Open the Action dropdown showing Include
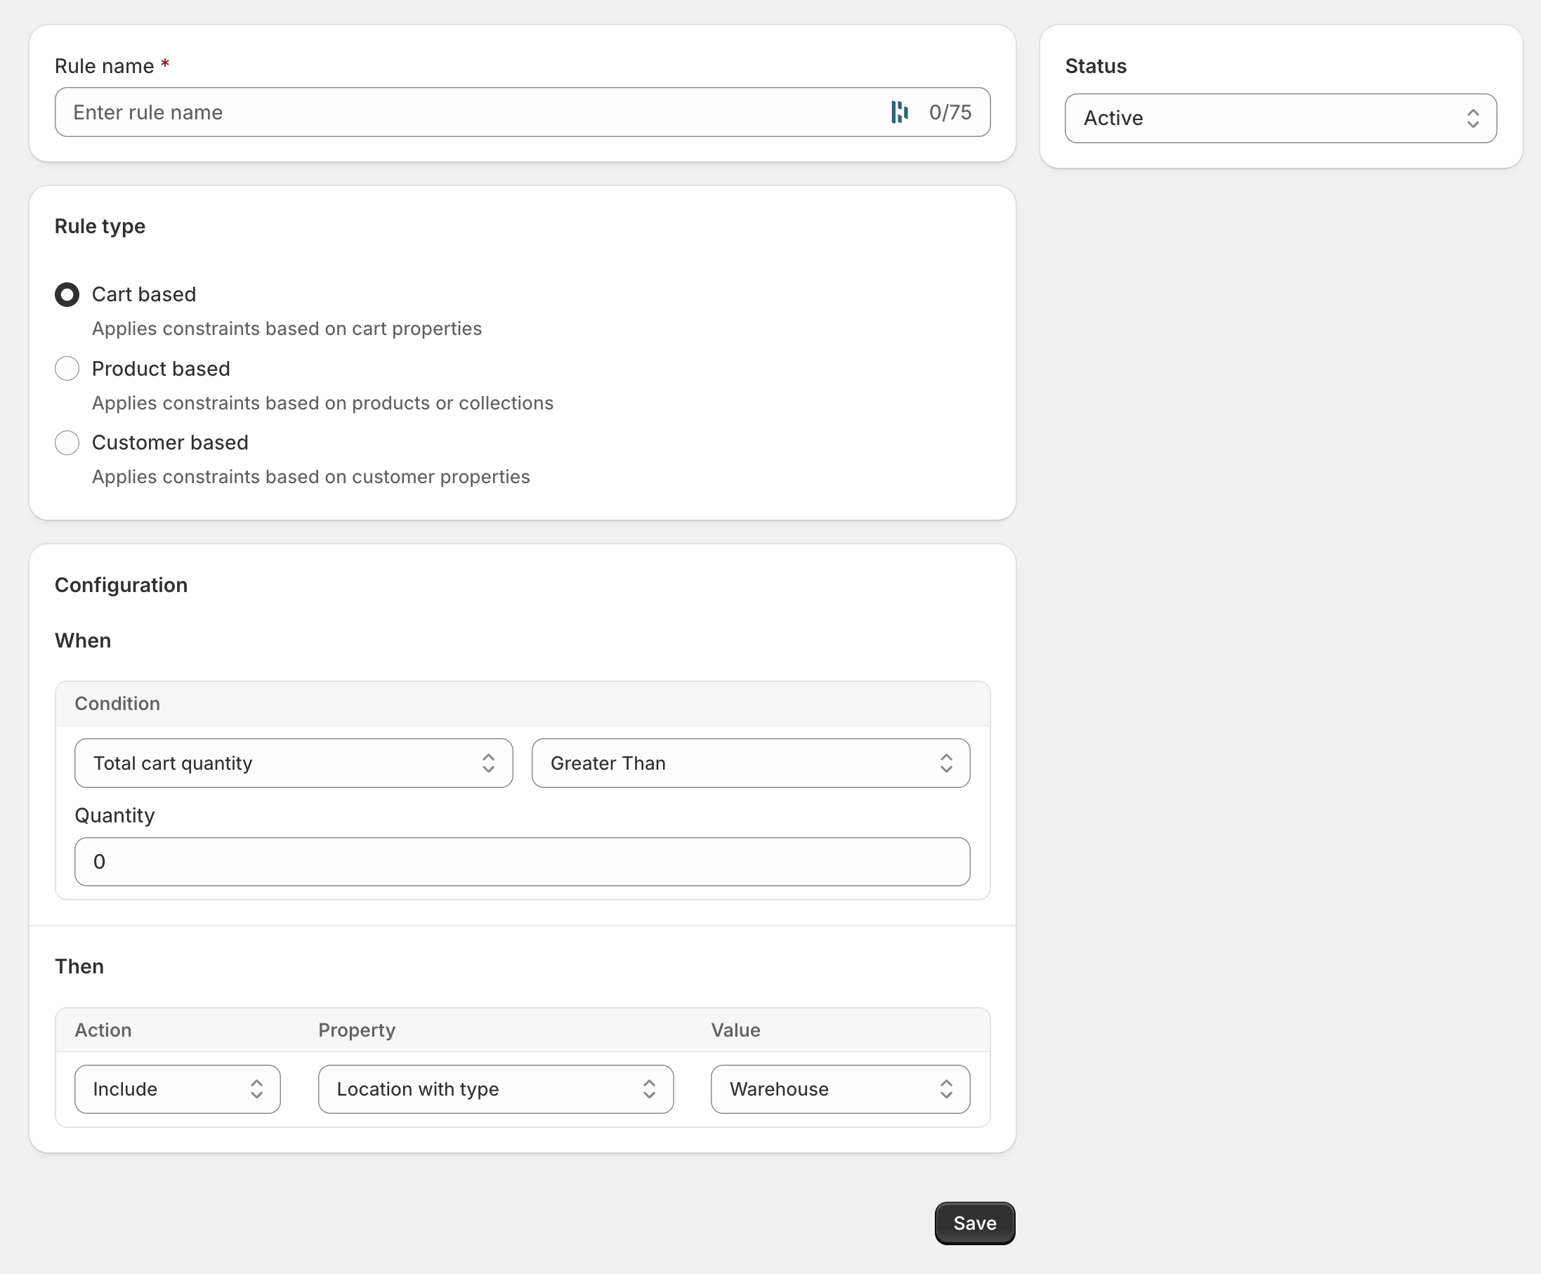This screenshot has width=1541, height=1274. [177, 1089]
